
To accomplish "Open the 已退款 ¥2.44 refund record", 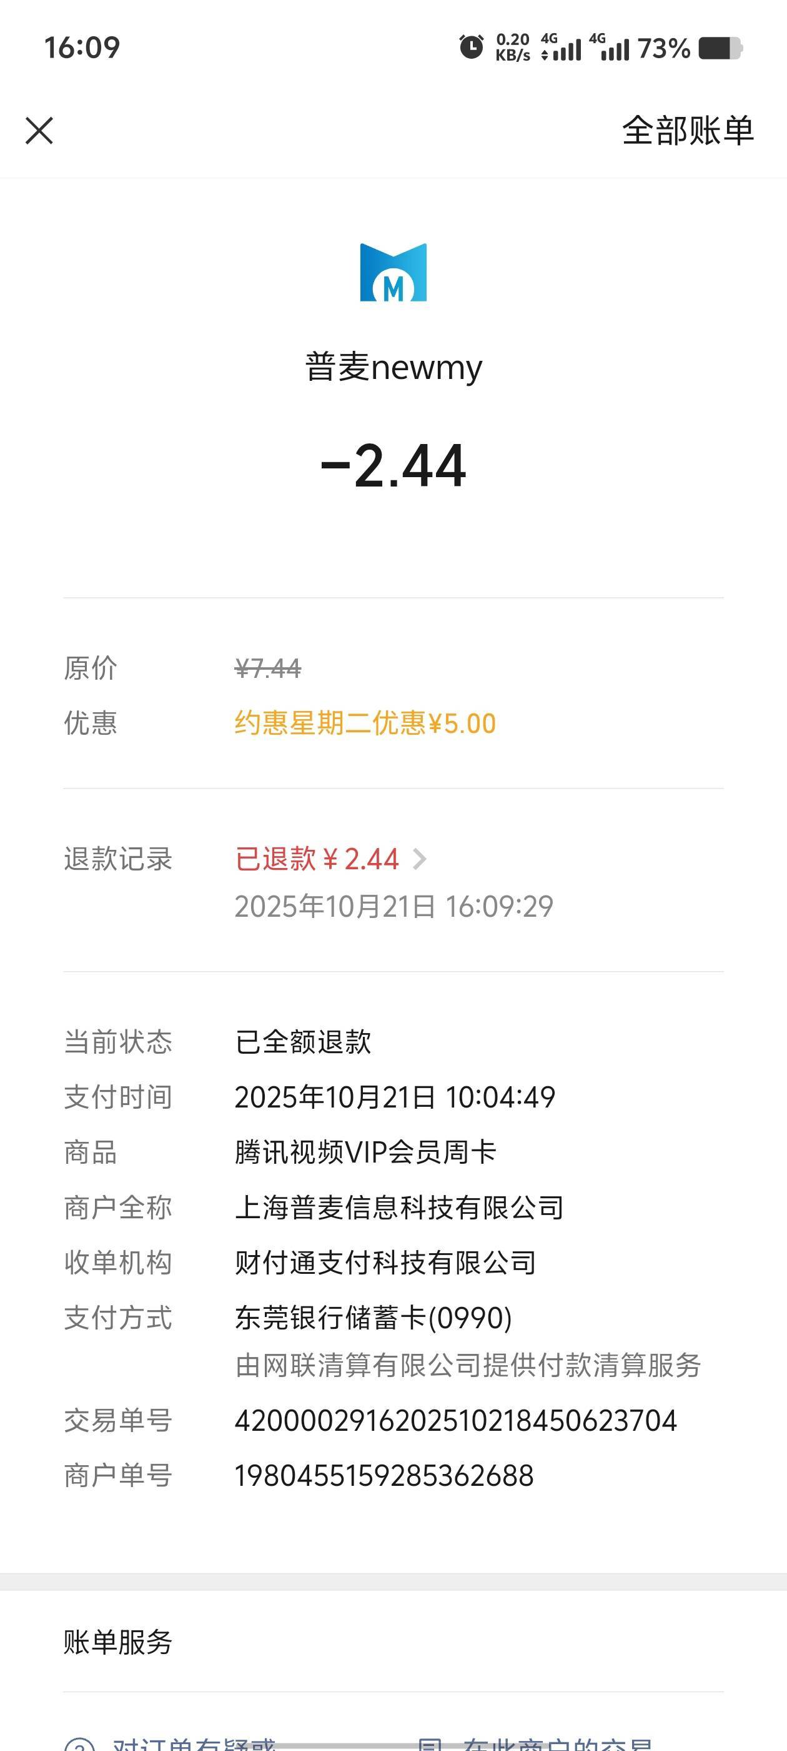I will [x=317, y=859].
